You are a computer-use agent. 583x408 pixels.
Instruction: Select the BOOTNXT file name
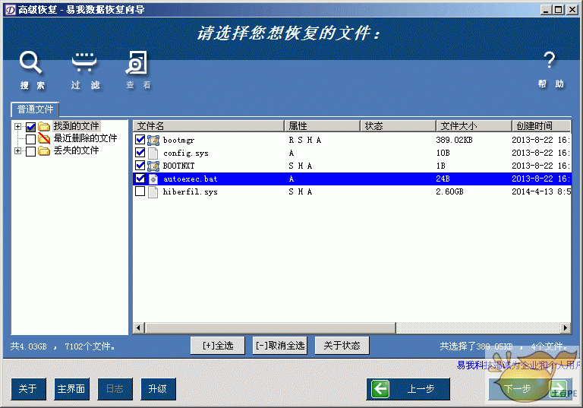click(x=178, y=166)
